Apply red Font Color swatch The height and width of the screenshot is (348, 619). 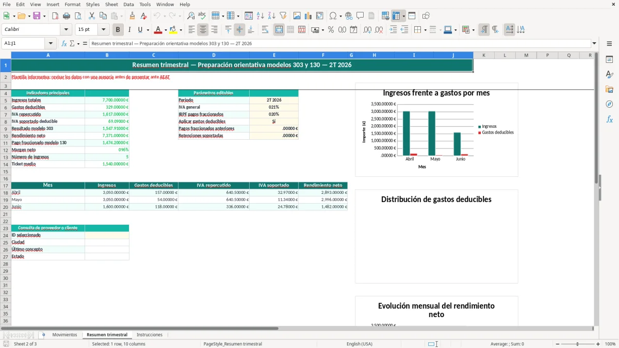[x=158, y=30]
